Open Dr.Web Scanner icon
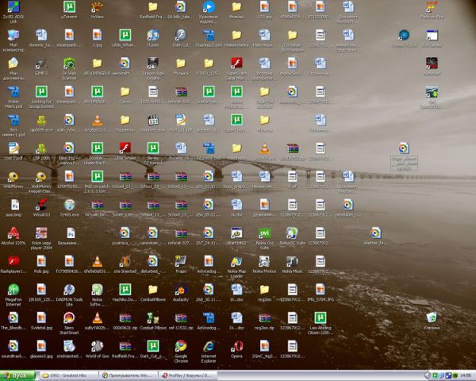Image resolution: width=476 pixels, height=381 pixels. [x=68, y=64]
